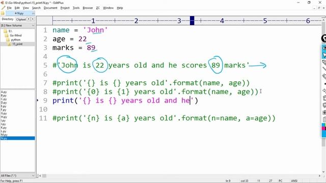Click the horizontal scrollbar right arrow
Viewport: 326px width, 183px height.
(319, 176)
